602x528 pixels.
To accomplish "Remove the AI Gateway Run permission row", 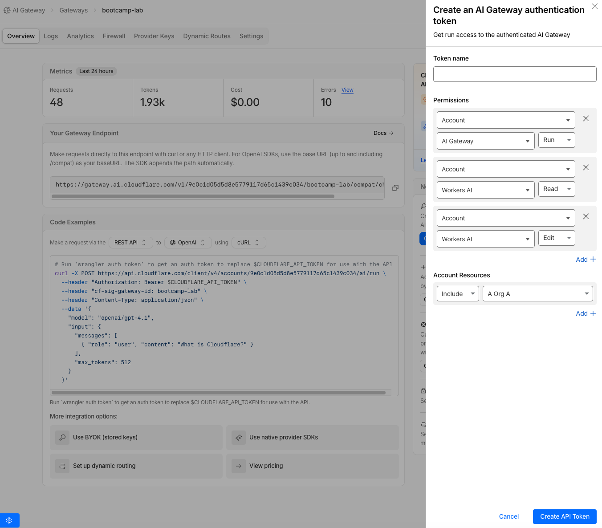I will (x=586, y=118).
